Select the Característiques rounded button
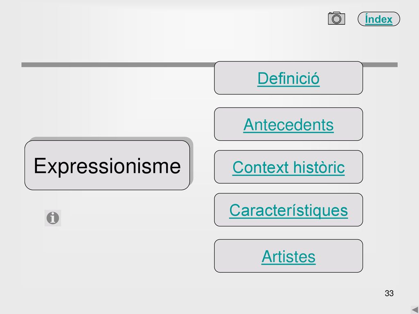Screen dimensions: 419x314 [x=288, y=210]
